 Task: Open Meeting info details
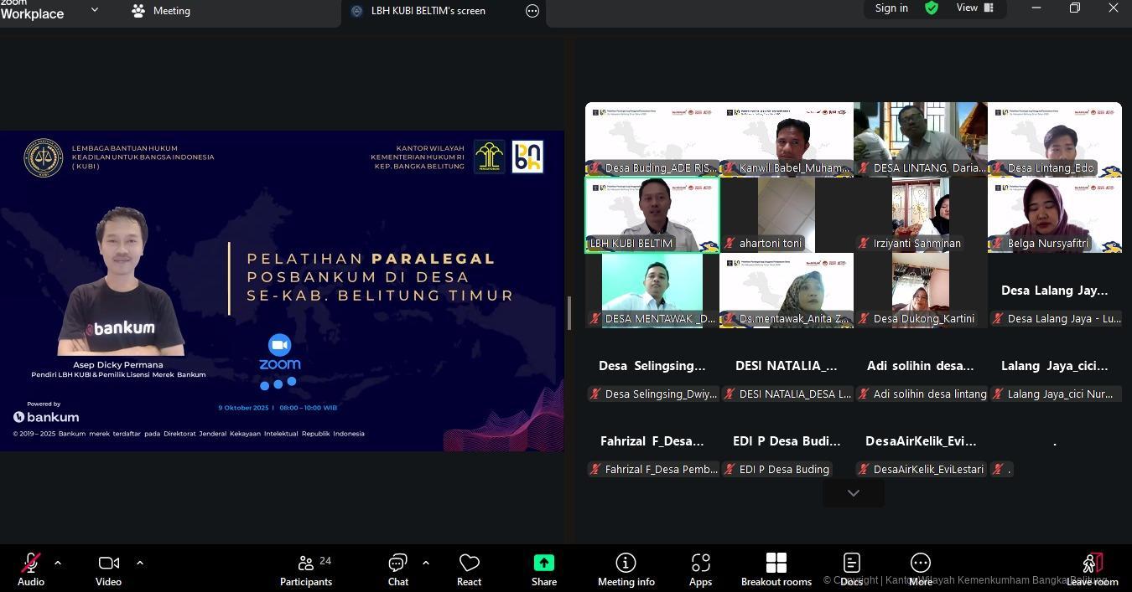click(x=626, y=569)
